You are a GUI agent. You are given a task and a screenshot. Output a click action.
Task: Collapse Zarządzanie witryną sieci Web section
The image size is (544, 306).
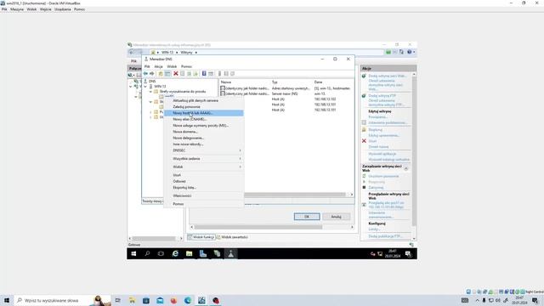405,168
